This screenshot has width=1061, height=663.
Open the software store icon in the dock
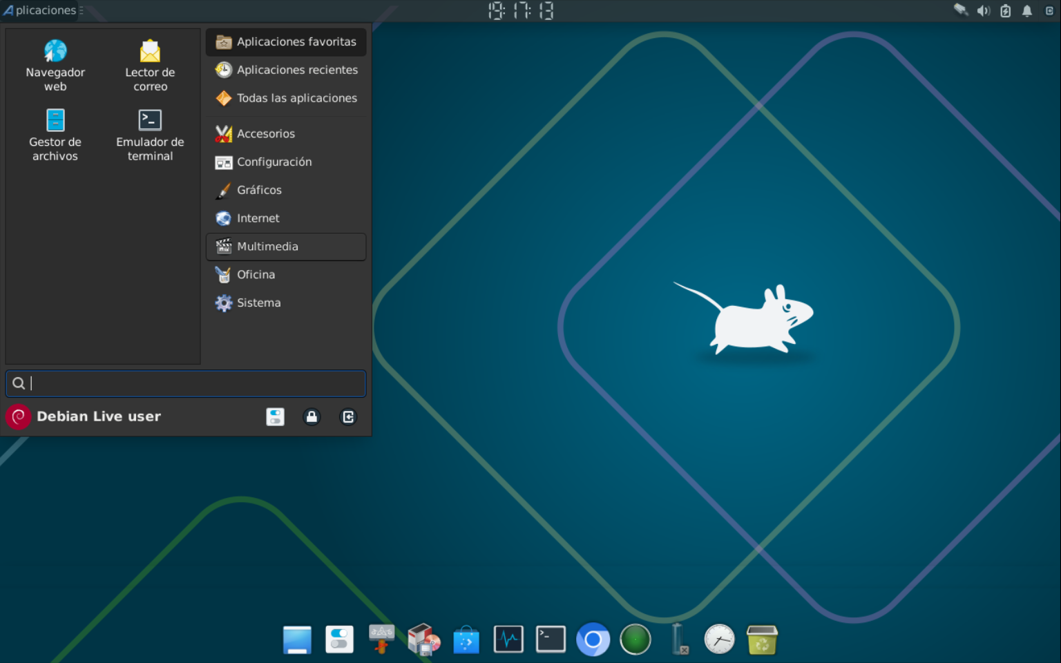point(466,640)
